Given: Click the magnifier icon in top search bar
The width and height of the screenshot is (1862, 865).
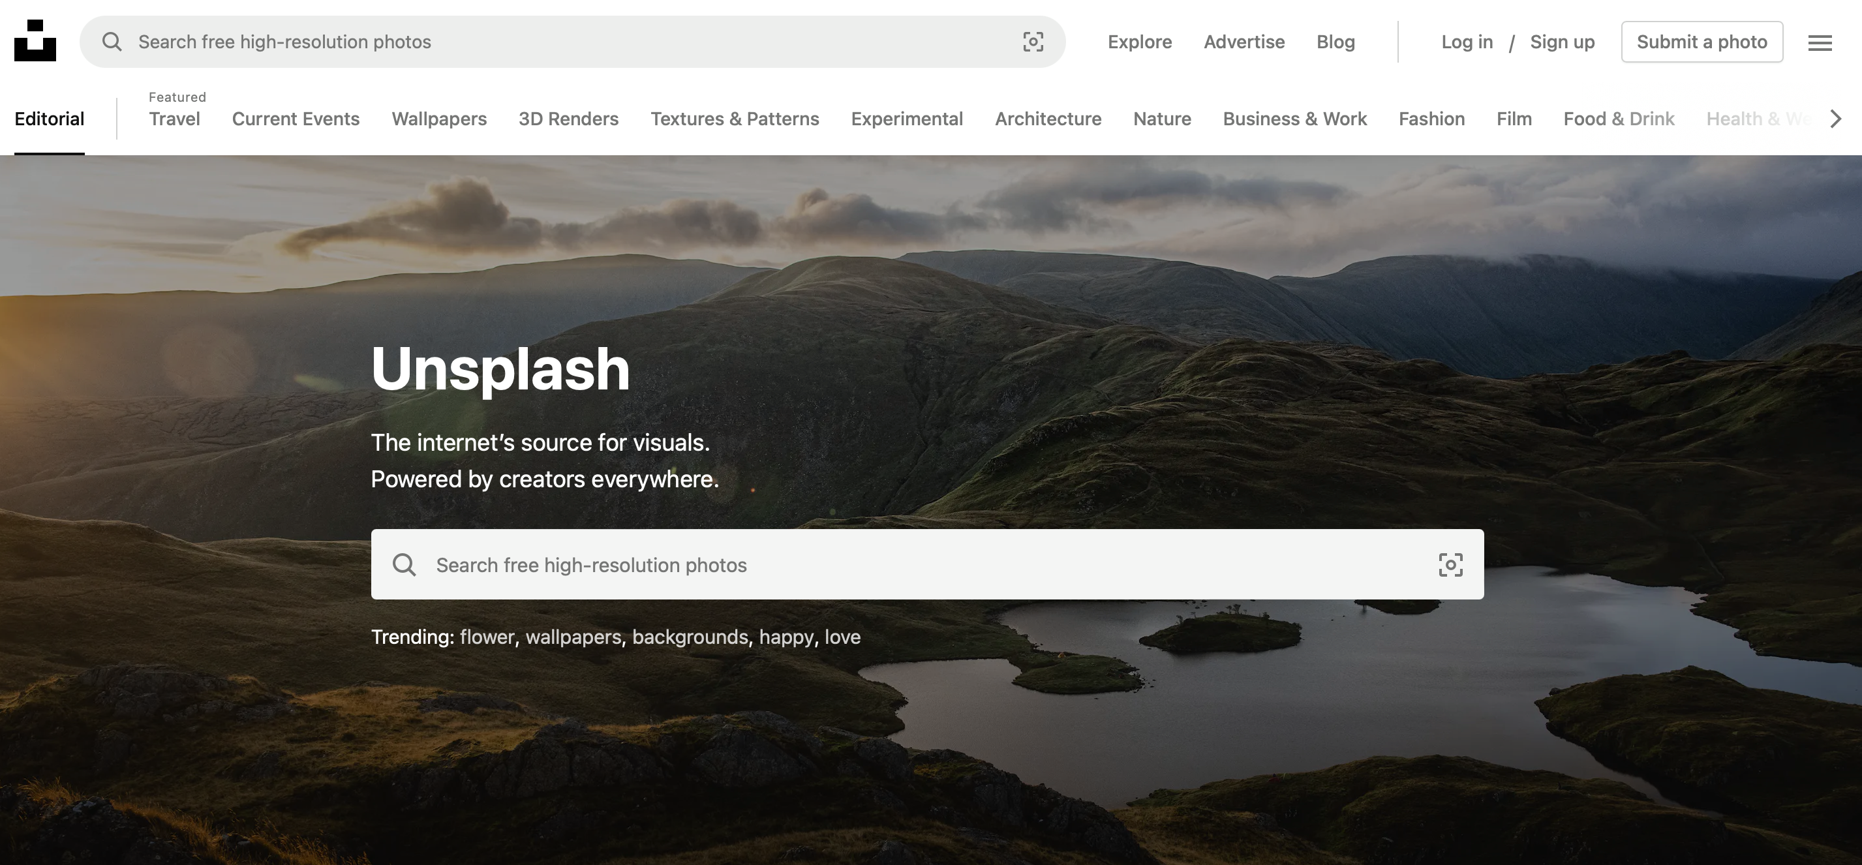Looking at the screenshot, I should coord(112,42).
